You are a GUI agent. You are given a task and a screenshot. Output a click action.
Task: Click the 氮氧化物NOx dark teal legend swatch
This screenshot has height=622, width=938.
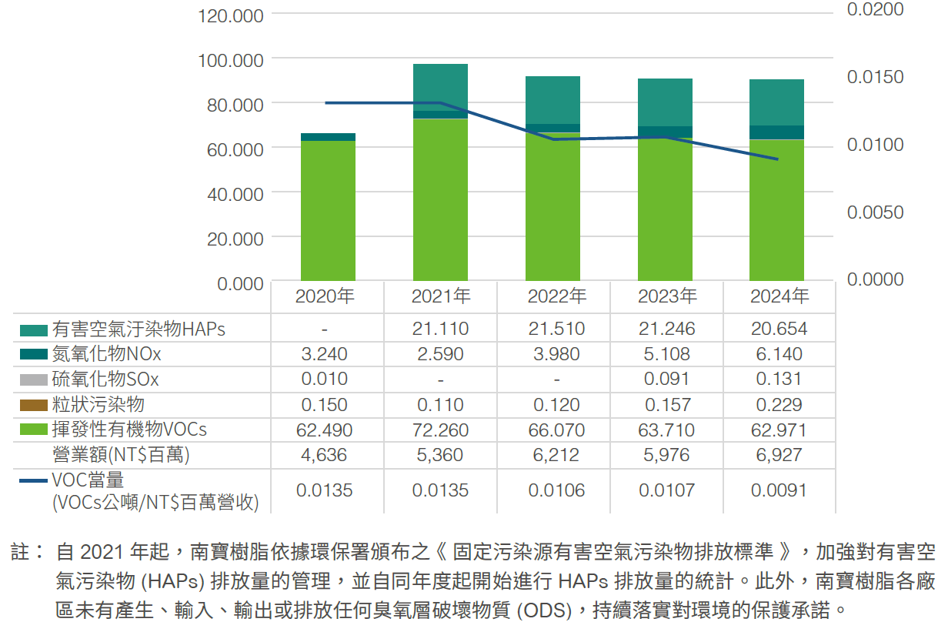[x=34, y=355]
